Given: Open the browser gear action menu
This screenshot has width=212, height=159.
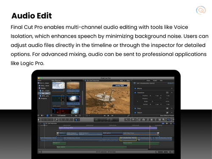Looking at the screenshot, I should 42,115.
